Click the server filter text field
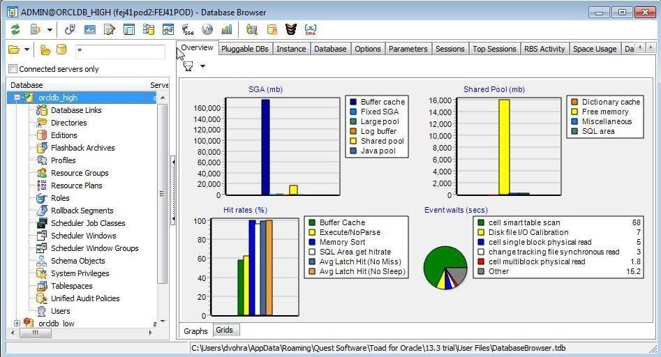 [x=119, y=50]
